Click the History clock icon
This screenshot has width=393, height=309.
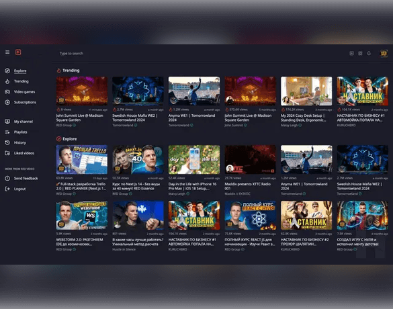7,142
